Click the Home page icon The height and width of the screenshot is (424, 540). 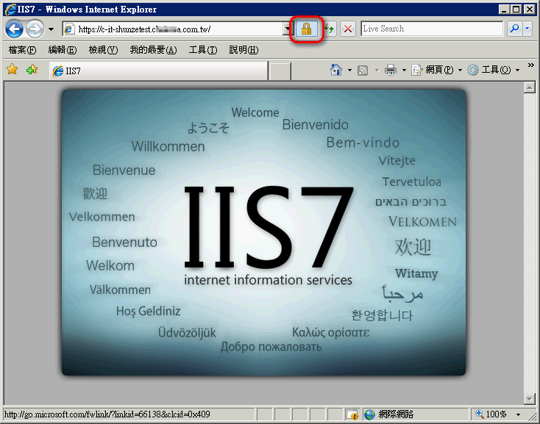tap(336, 70)
